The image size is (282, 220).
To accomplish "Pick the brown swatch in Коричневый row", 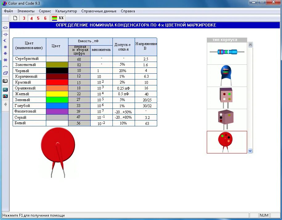I will [x=57, y=76].
